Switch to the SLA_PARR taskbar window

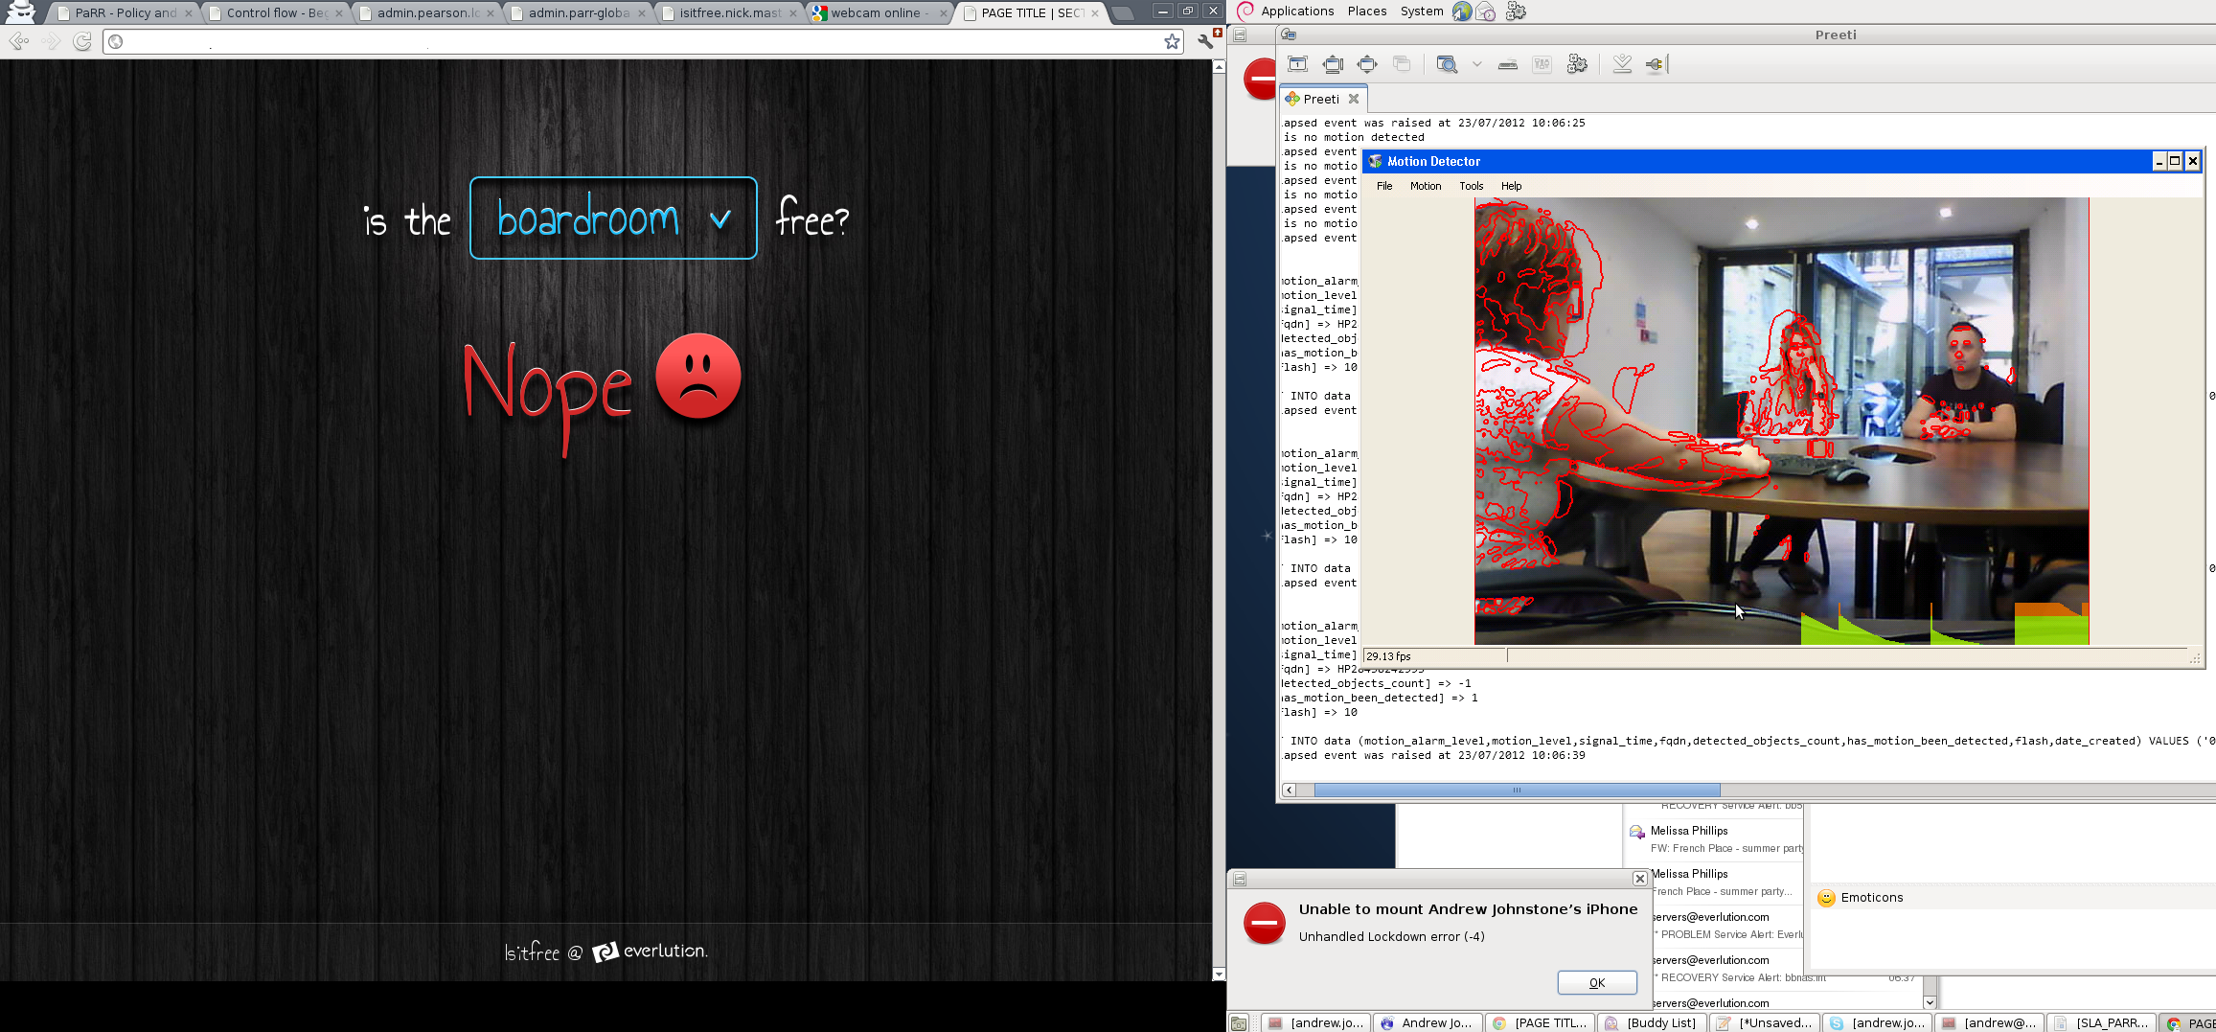click(x=2102, y=1022)
